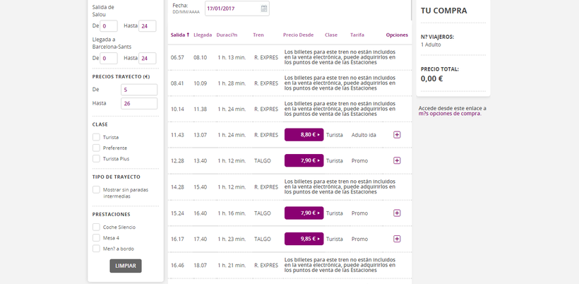Toggle the Turista Plus checkbox
Screen dimensions: 579x284
[x=96, y=158]
